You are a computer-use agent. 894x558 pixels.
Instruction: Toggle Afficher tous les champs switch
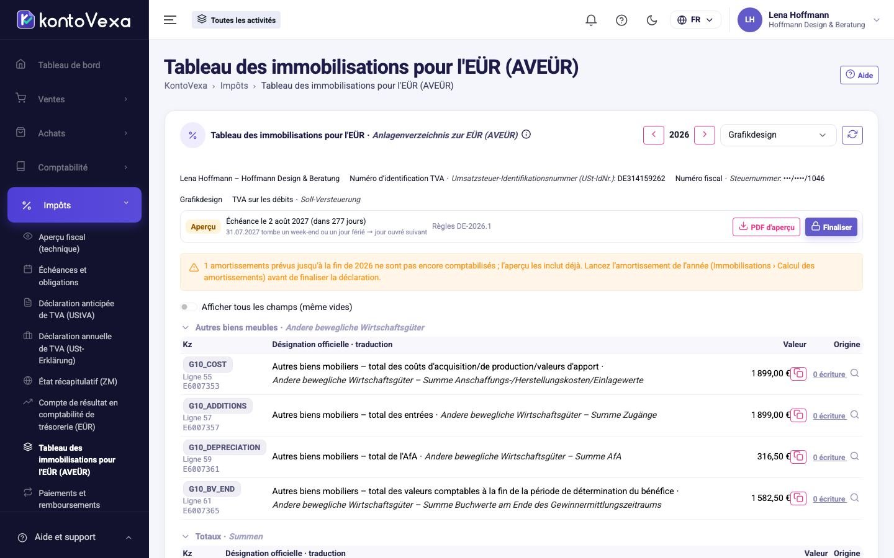pos(189,307)
